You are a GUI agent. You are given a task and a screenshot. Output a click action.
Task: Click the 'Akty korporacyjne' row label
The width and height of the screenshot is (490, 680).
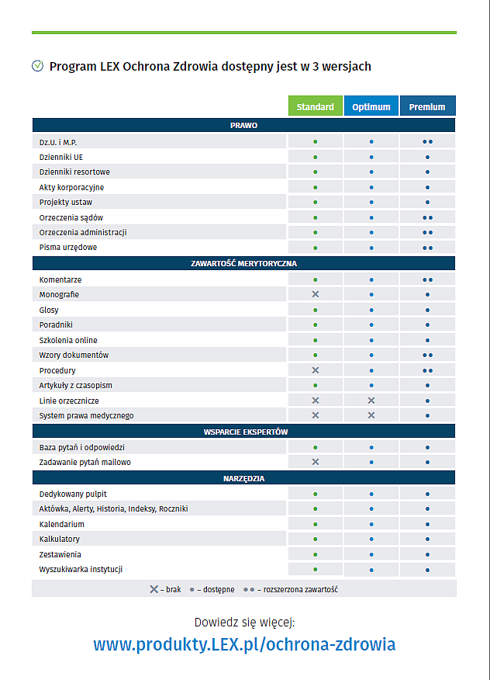pyautogui.click(x=71, y=187)
